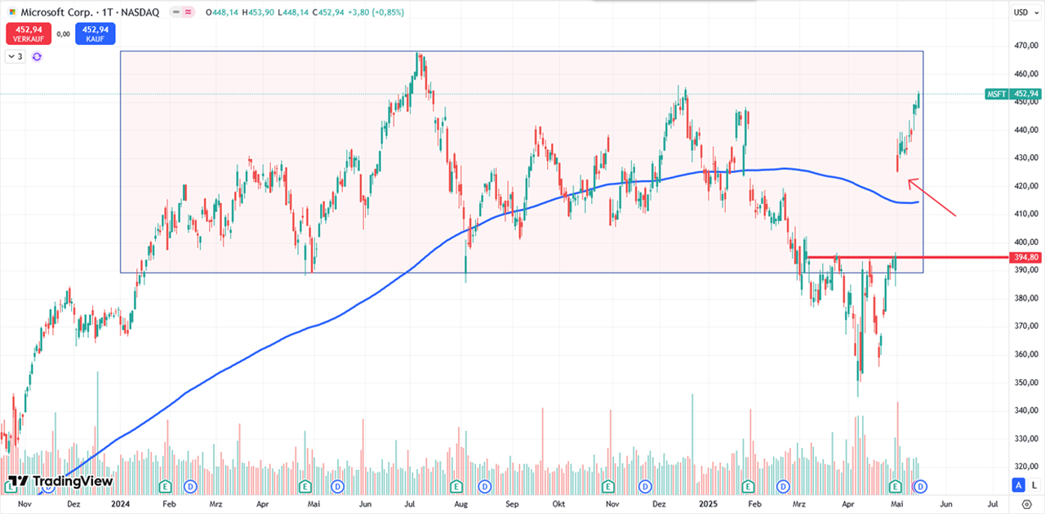Open chart settings via the gear icon
This screenshot has height=514, width=1045.
click(1026, 505)
